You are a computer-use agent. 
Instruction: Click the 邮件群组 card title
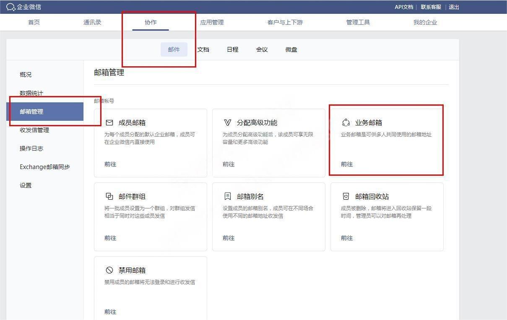[132, 196]
